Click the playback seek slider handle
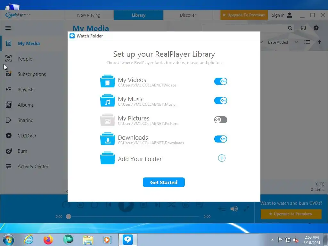Image resolution: width=328 pixels, height=246 pixels. [69, 217]
